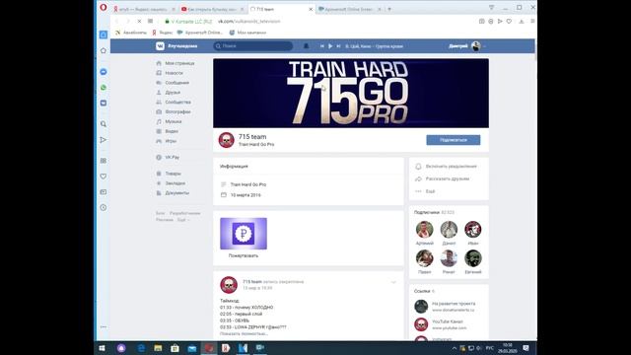Open the Apowersoft Online bookmark

[200, 33]
